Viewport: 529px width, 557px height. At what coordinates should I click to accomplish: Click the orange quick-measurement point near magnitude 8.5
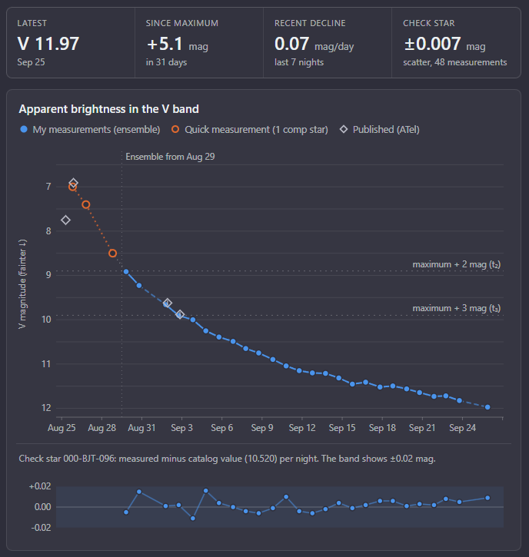point(112,254)
